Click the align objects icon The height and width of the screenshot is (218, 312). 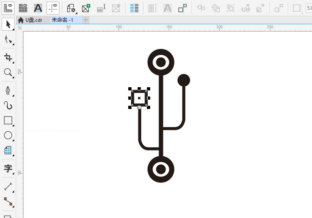(x=201, y=8)
